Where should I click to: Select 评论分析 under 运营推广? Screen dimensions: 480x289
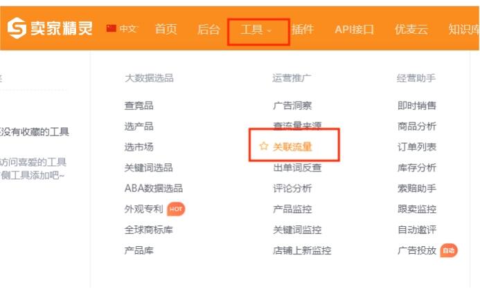click(292, 189)
